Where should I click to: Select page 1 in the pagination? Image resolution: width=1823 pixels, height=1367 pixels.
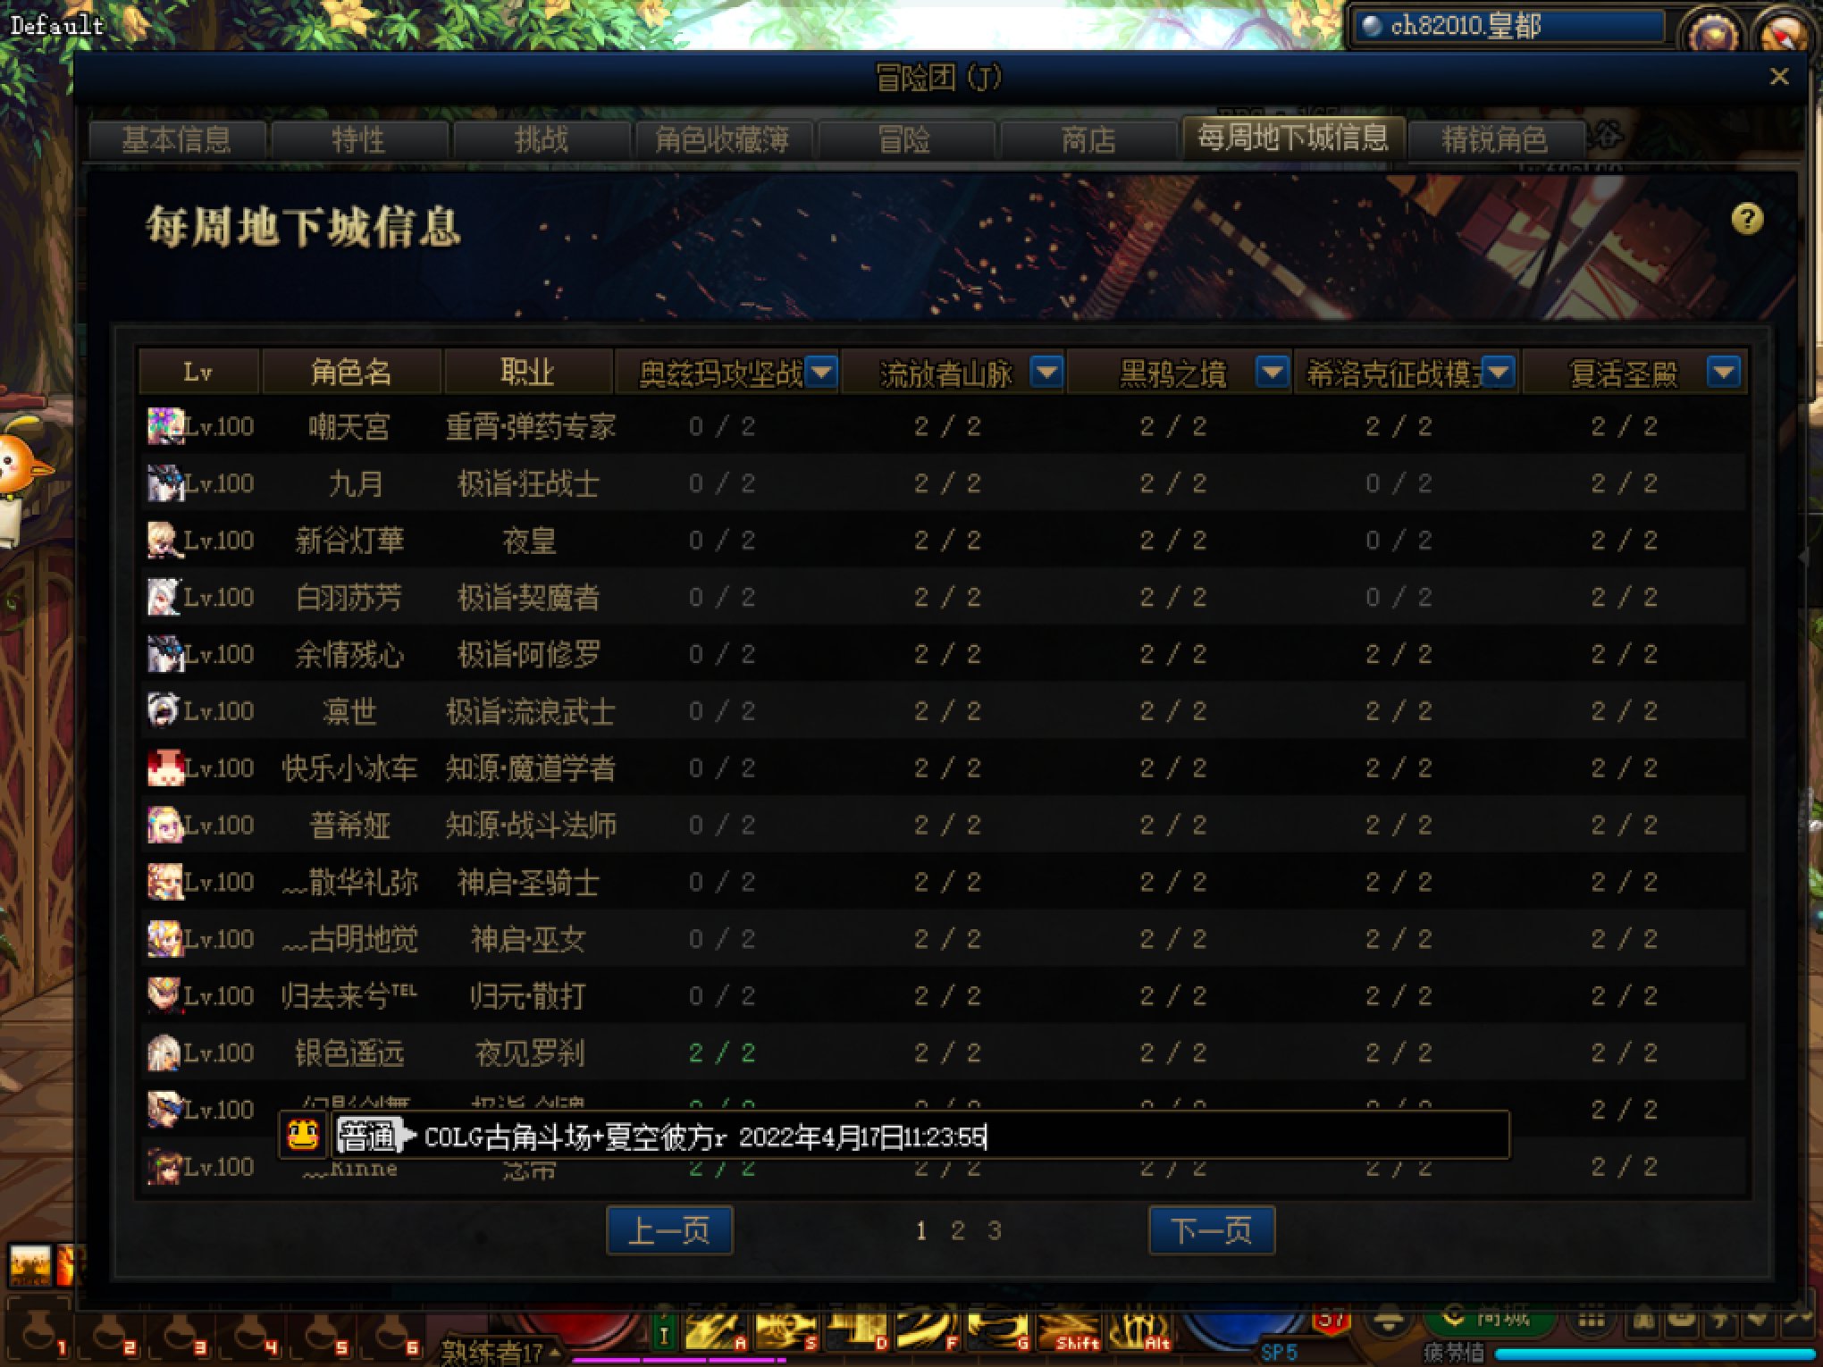click(921, 1231)
